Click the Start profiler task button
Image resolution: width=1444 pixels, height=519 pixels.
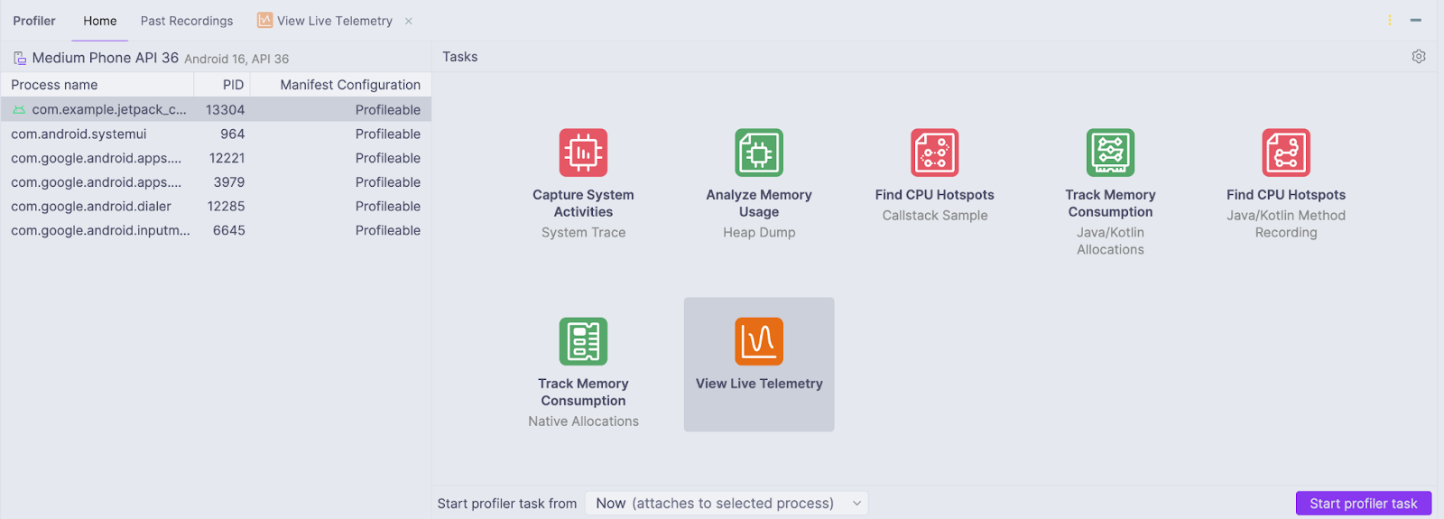1363,504
